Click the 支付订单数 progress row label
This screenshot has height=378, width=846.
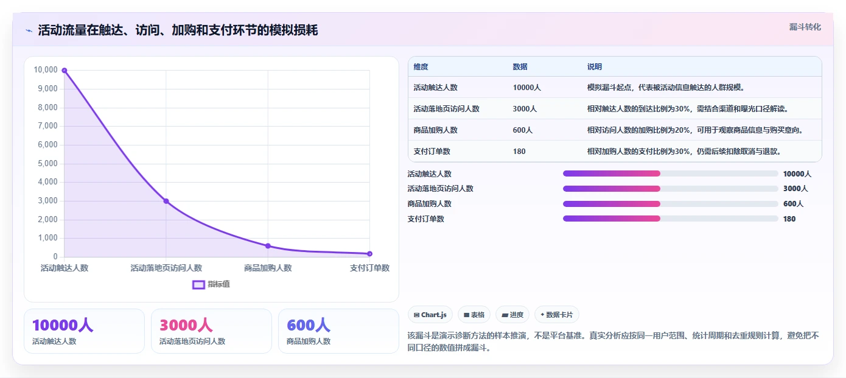coord(426,219)
